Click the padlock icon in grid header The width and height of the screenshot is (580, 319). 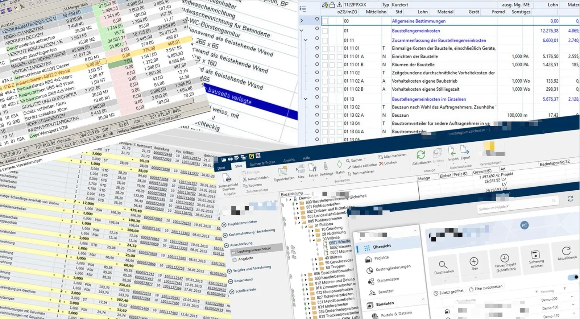[x=332, y=5]
